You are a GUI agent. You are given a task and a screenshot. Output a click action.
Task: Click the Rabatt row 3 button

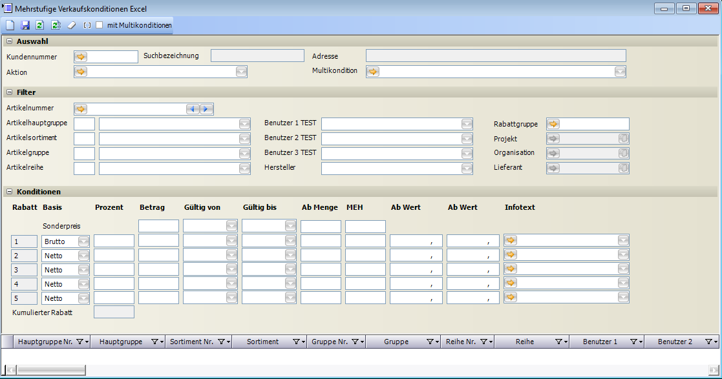pyautogui.click(x=23, y=270)
